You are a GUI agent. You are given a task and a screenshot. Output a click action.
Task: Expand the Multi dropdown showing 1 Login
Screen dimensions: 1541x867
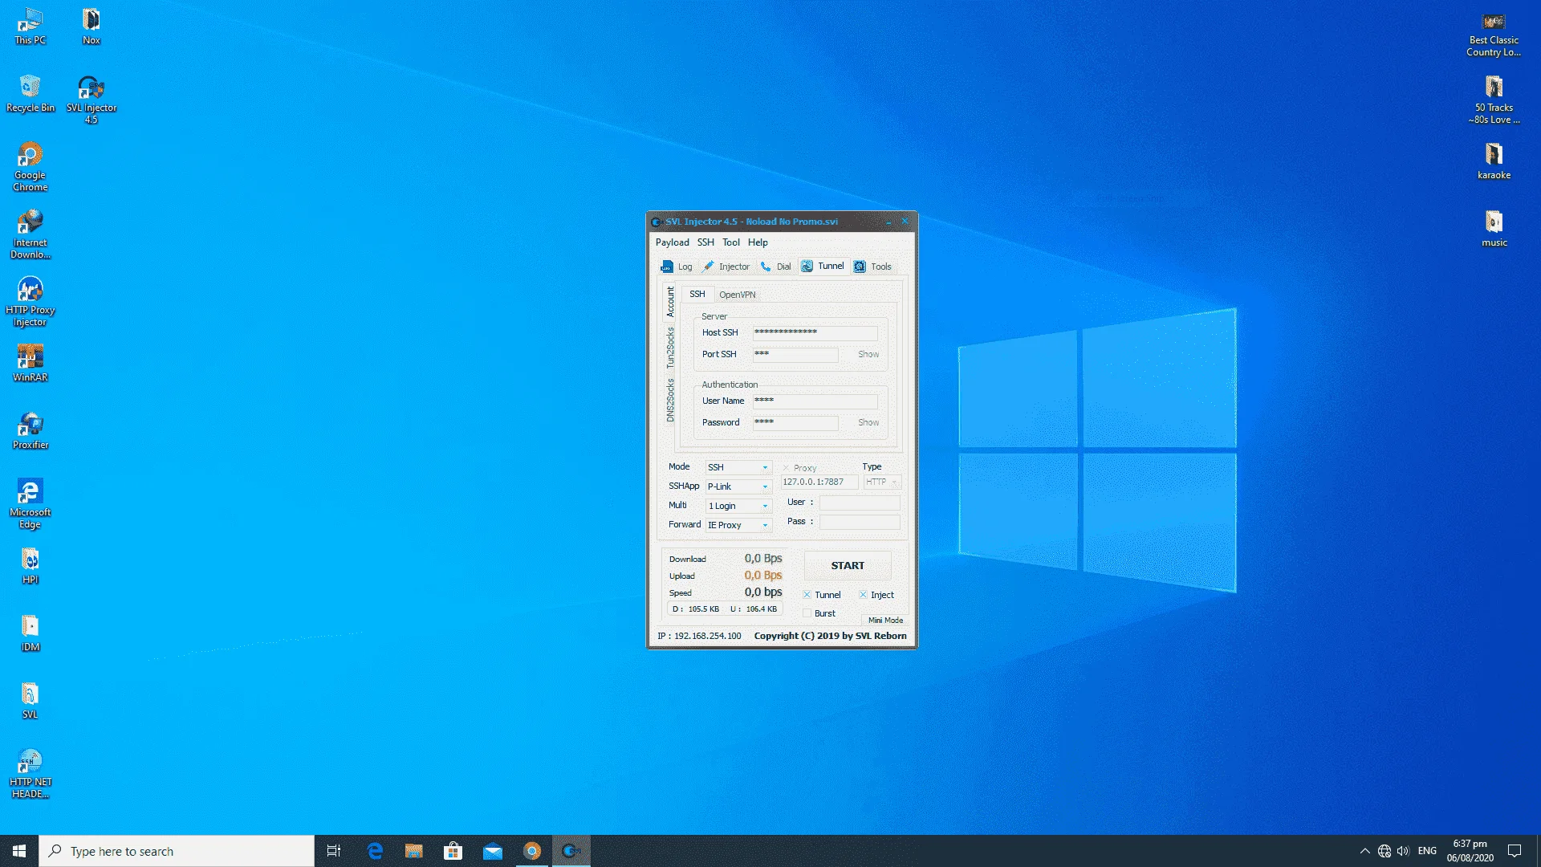[x=738, y=506]
